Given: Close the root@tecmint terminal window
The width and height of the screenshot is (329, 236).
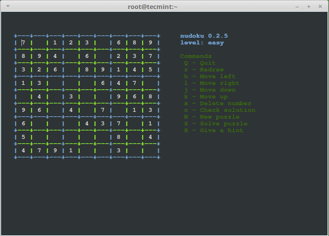Looking at the screenshot, I should click(320, 7).
